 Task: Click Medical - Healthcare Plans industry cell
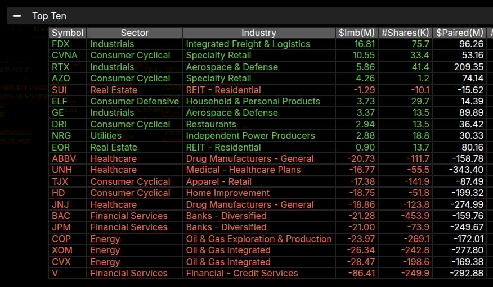[x=259, y=170]
